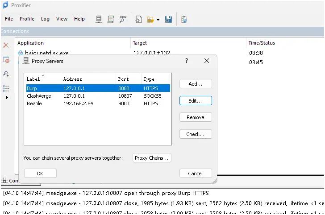325x215 pixels.
Task: Switch to the Connections bottom tab
Action: point(10,181)
